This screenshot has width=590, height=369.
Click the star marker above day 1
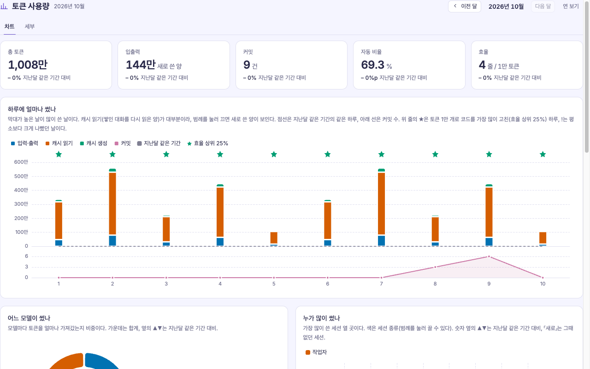tap(59, 154)
